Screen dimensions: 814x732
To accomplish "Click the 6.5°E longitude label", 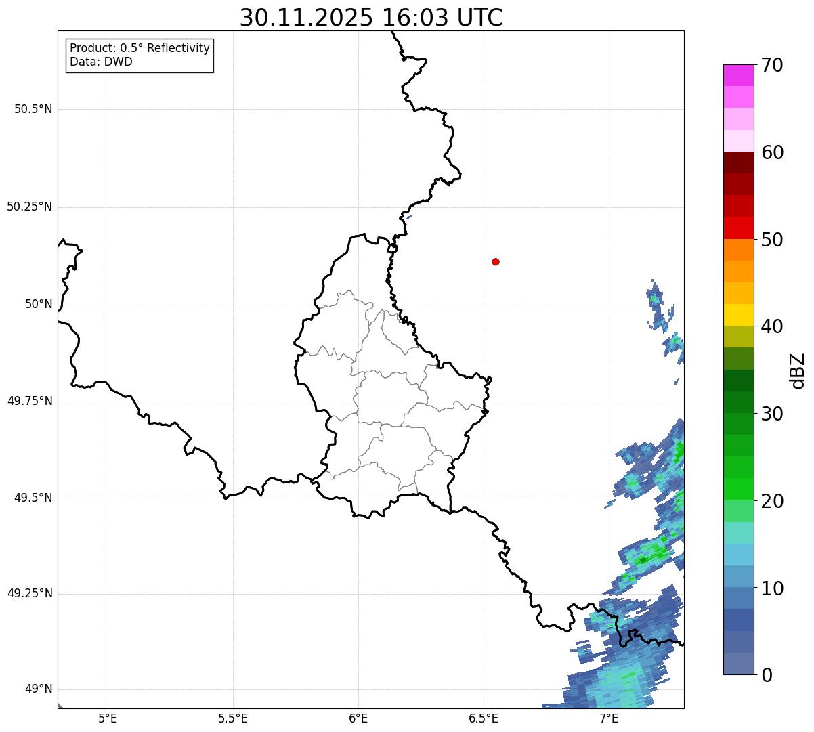I will pyautogui.click(x=484, y=719).
